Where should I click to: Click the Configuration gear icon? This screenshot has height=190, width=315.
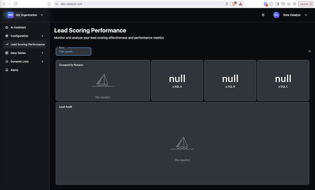tap(7, 36)
